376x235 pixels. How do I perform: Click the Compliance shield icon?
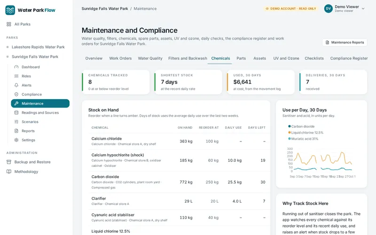tap(16, 94)
